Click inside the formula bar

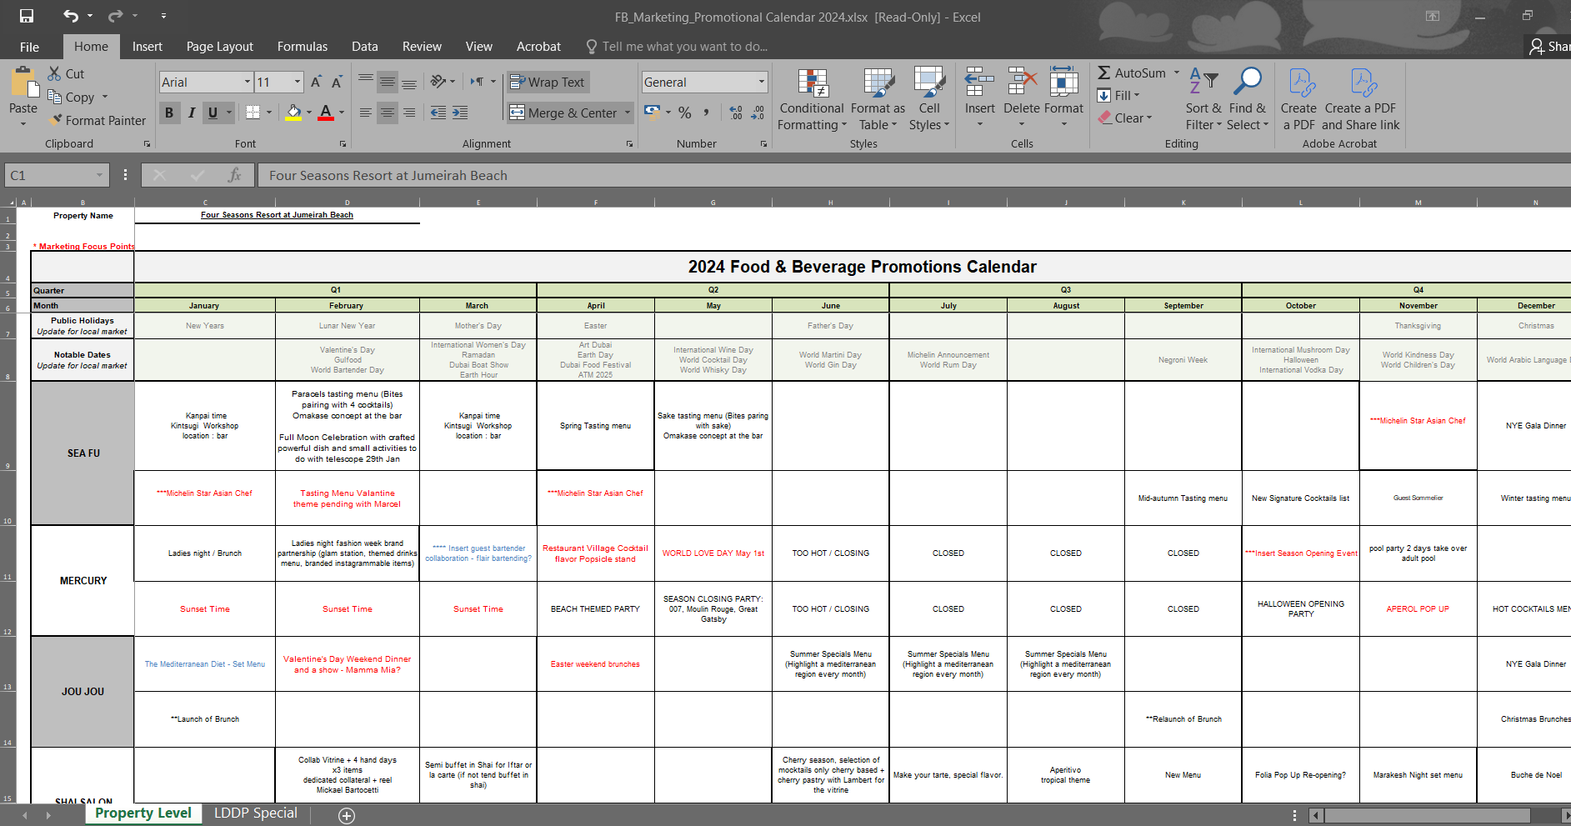tap(914, 175)
